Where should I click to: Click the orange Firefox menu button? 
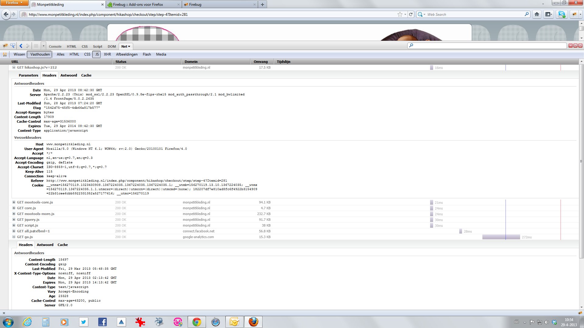(x=14, y=3)
